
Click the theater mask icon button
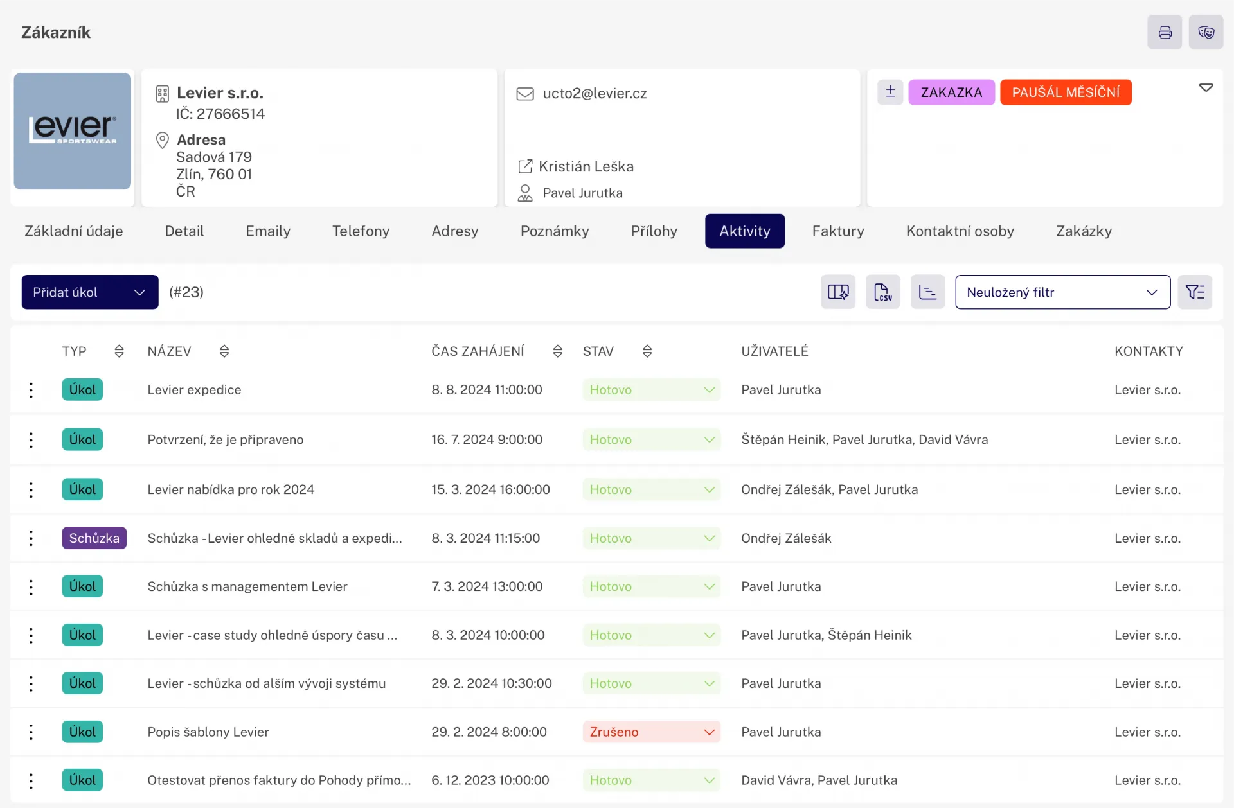1206,33
